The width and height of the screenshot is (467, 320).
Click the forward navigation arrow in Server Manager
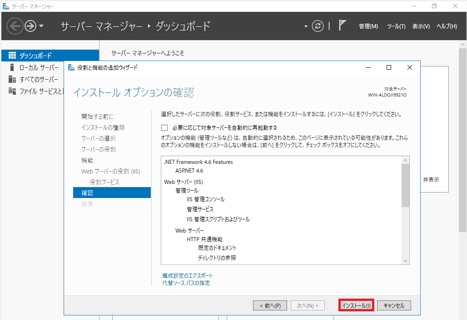pyautogui.click(x=30, y=26)
